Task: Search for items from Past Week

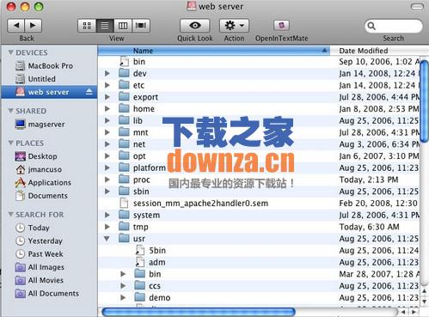Action: pyautogui.click(x=49, y=254)
